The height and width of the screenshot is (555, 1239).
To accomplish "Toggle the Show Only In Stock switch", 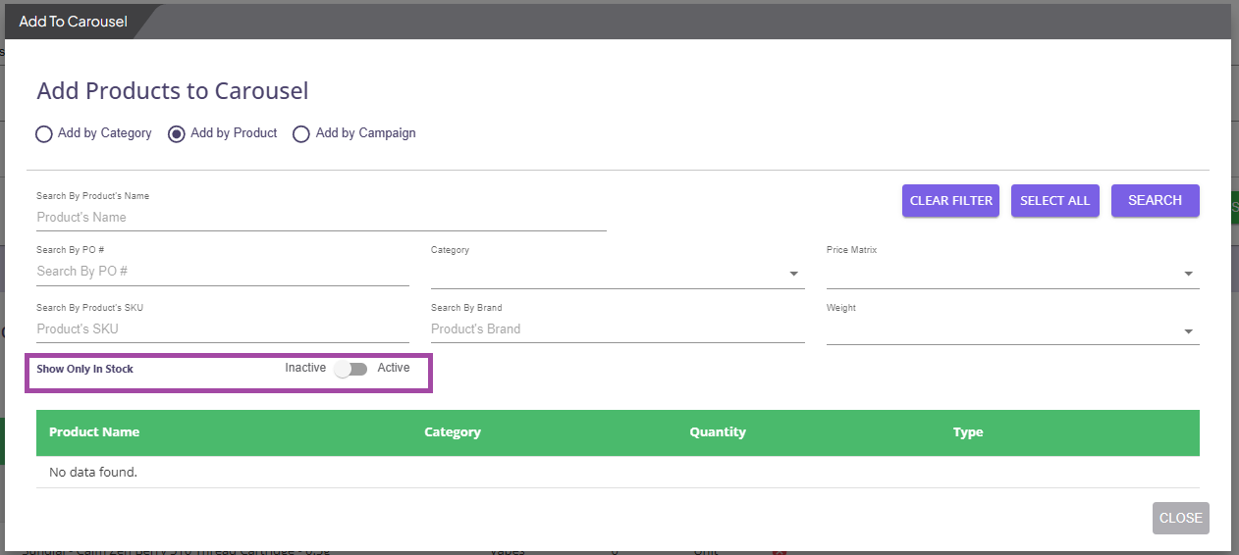I will pyautogui.click(x=350, y=369).
